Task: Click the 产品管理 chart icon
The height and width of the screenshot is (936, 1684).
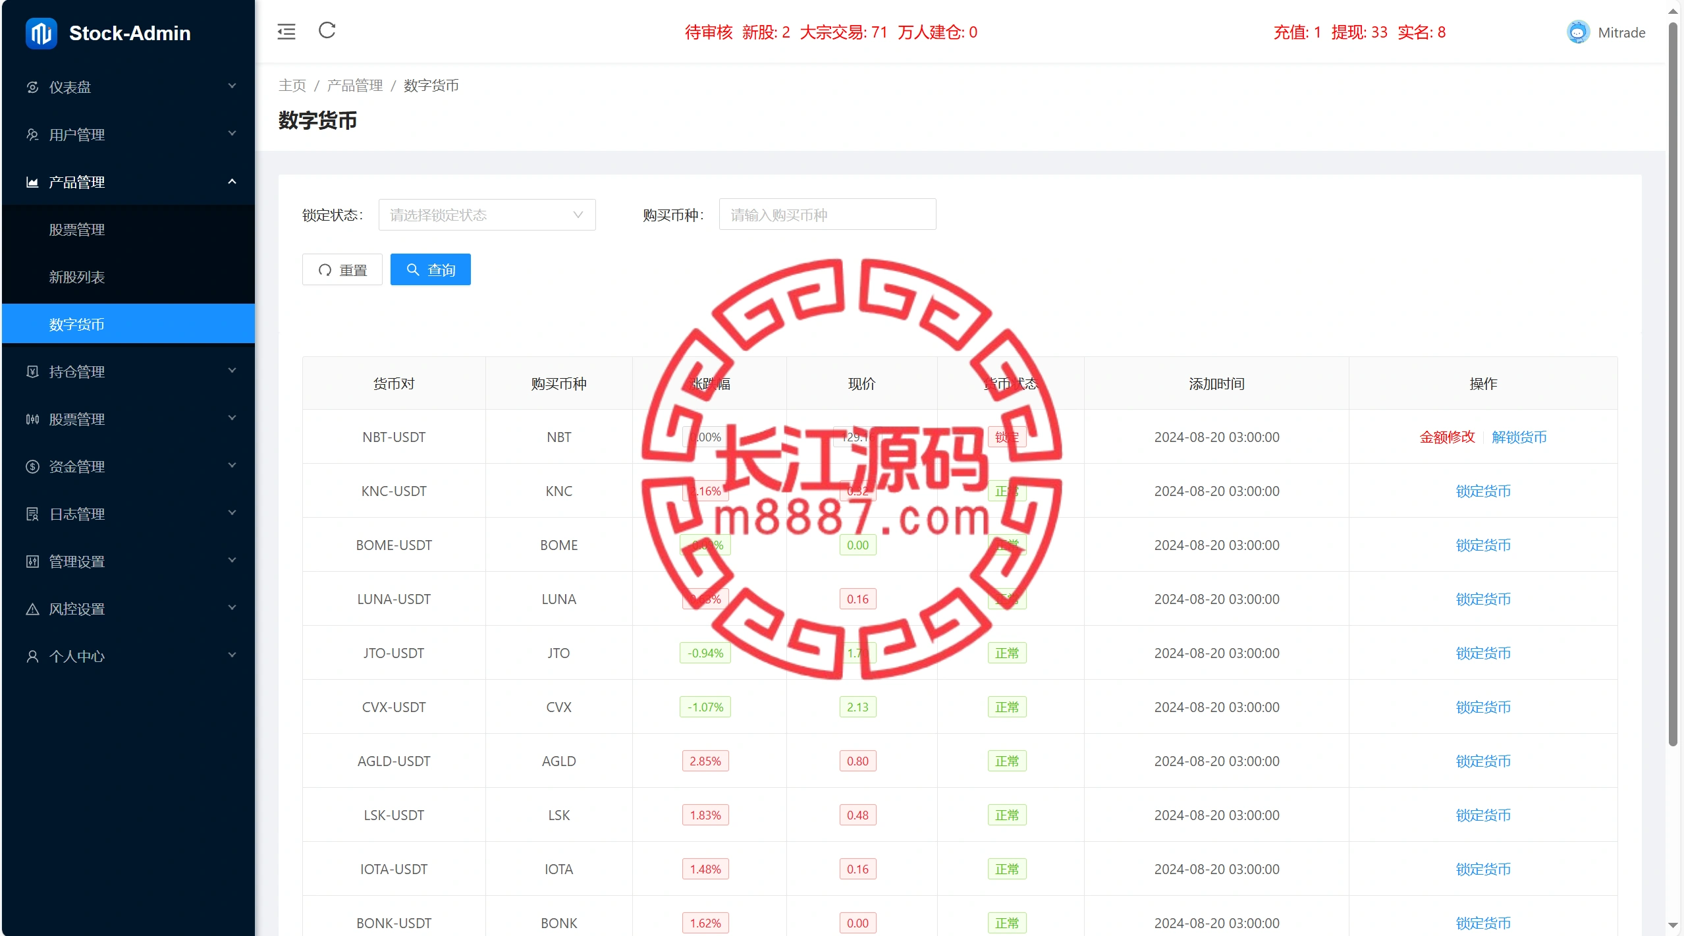Action: coord(32,182)
